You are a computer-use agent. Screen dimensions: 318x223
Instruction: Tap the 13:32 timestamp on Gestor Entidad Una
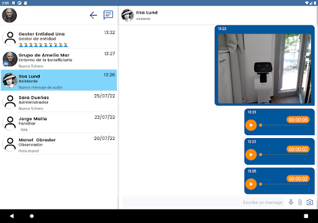tap(109, 32)
